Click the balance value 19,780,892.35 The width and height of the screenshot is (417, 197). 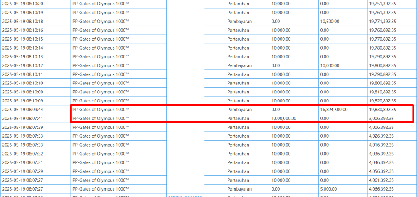coord(383,48)
